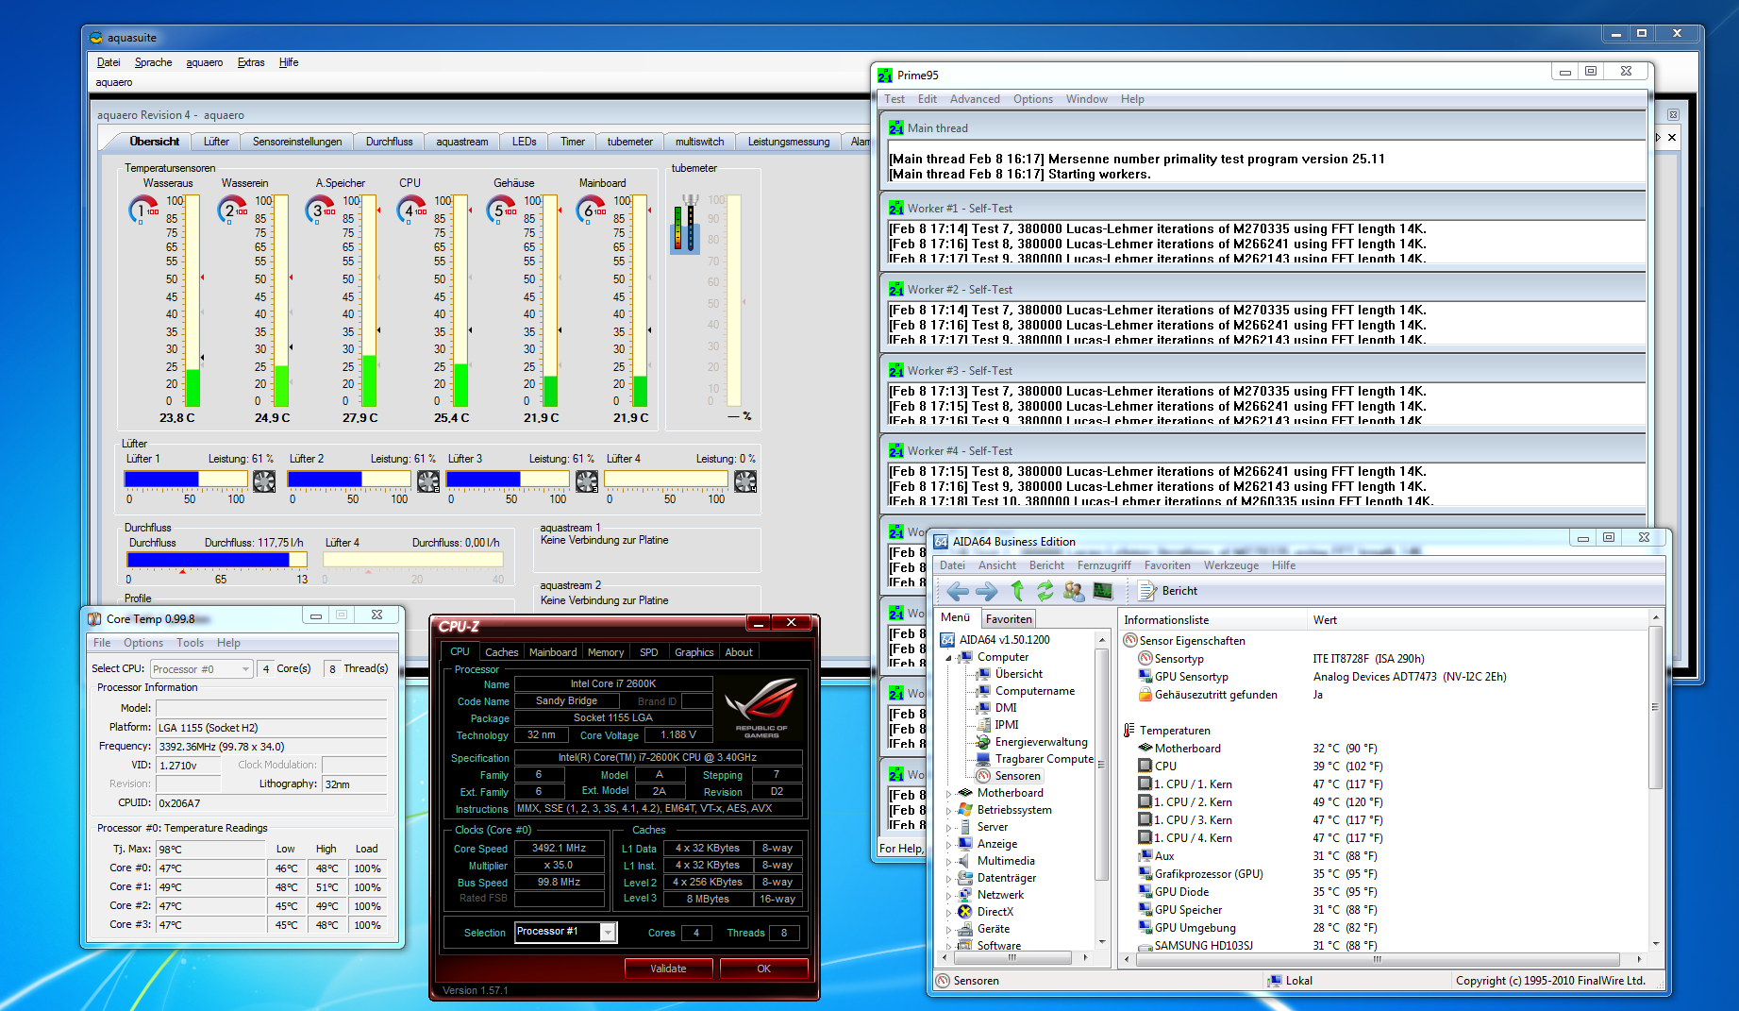Click the green up-level arrow in AIDA64
1739x1011 pixels.
point(1017,591)
